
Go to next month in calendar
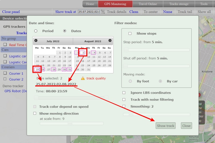(x=110, y=41)
